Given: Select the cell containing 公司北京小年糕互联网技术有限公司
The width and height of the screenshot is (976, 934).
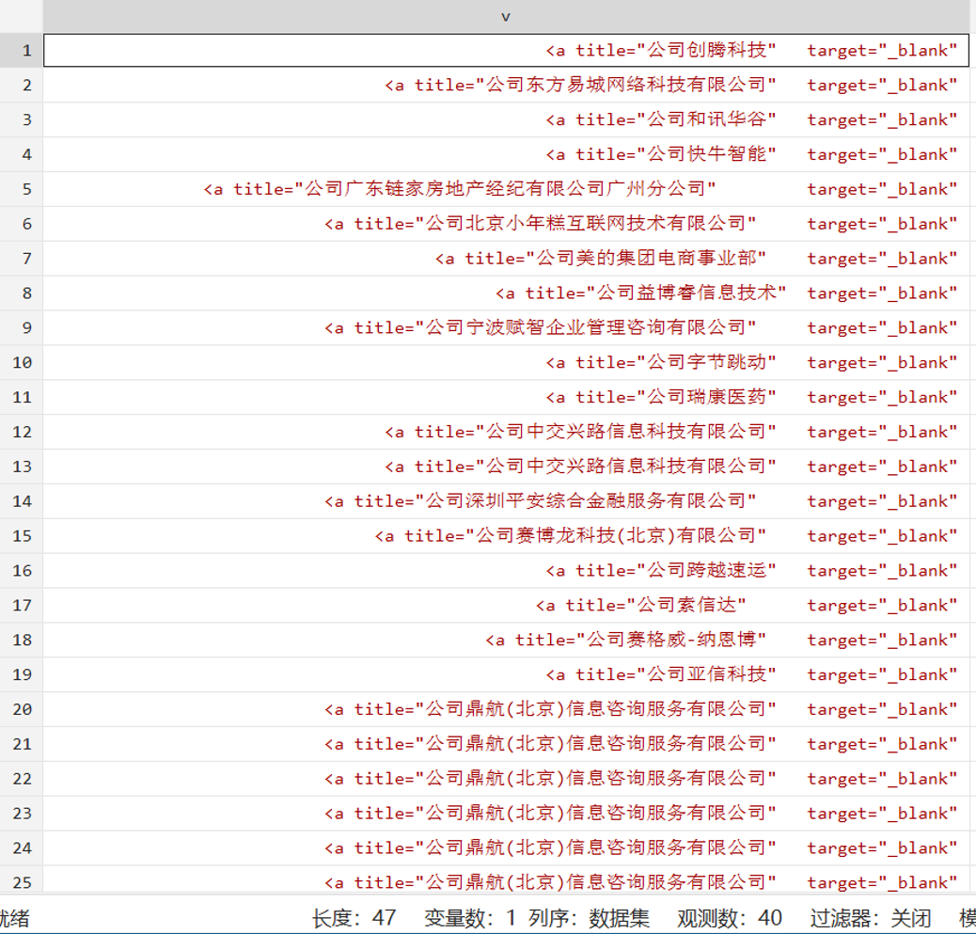Looking at the screenshot, I should pos(506,224).
